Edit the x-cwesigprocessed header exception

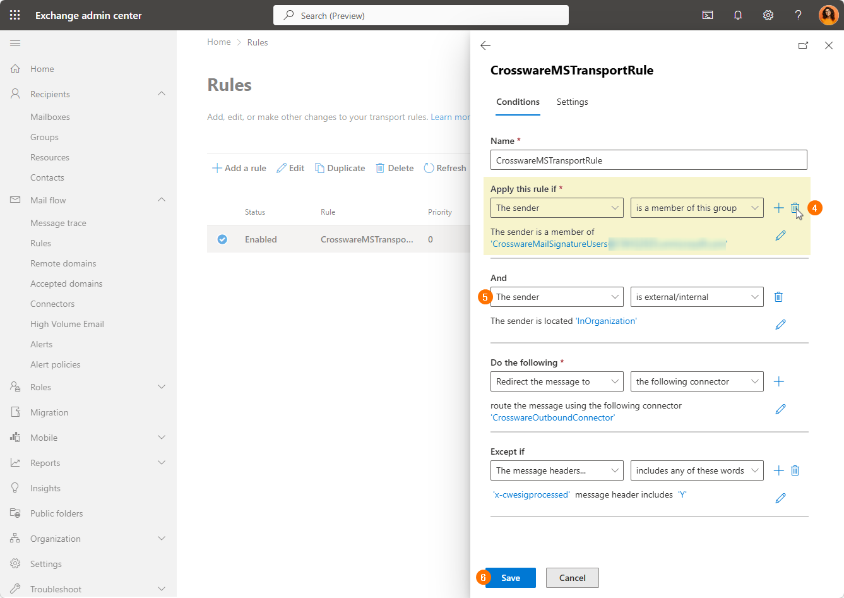pyautogui.click(x=781, y=498)
